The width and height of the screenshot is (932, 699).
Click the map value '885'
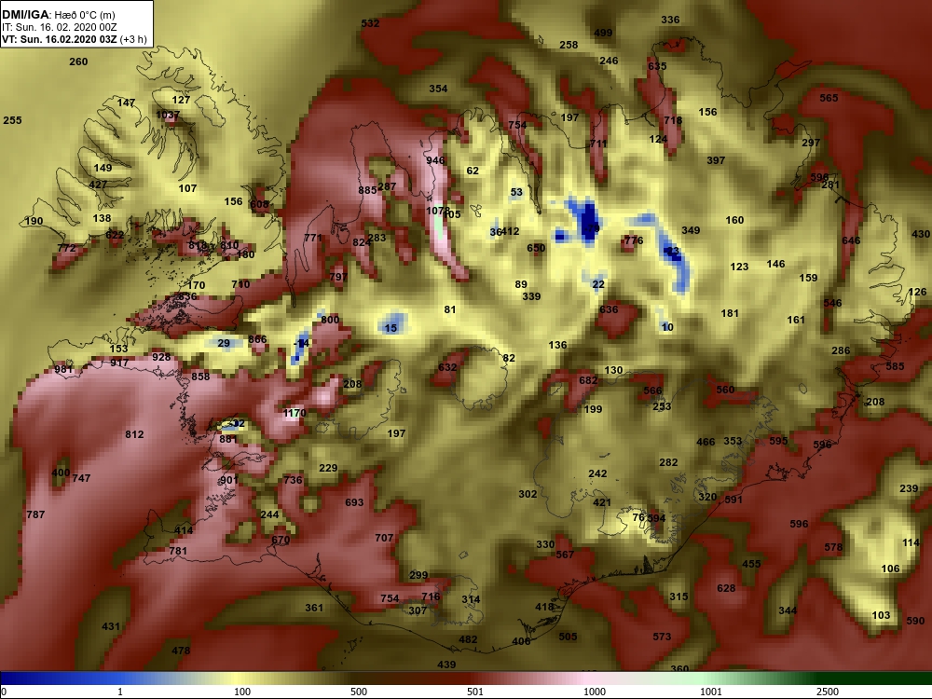click(367, 190)
